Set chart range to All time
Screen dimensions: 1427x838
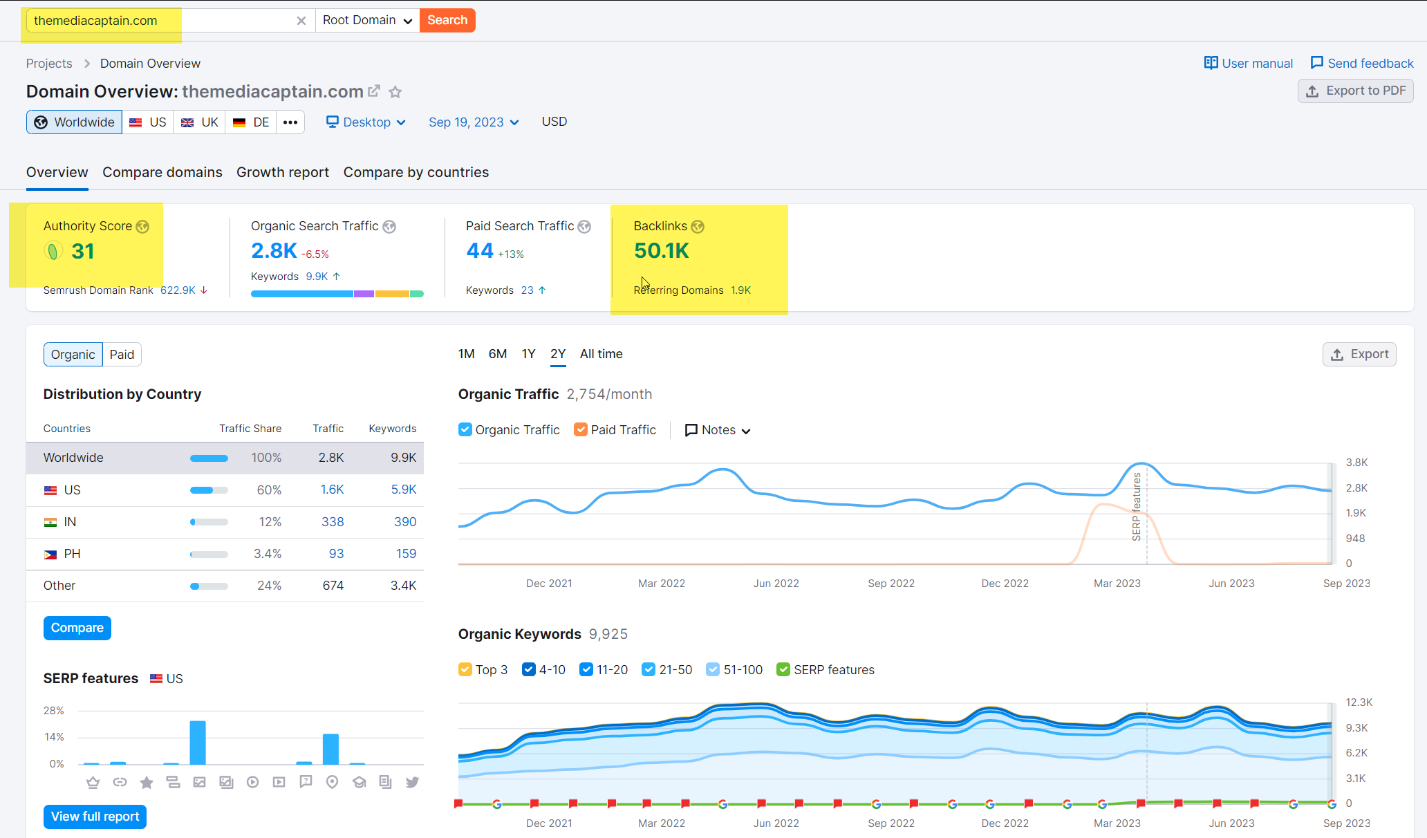click(x=601, y=354)
